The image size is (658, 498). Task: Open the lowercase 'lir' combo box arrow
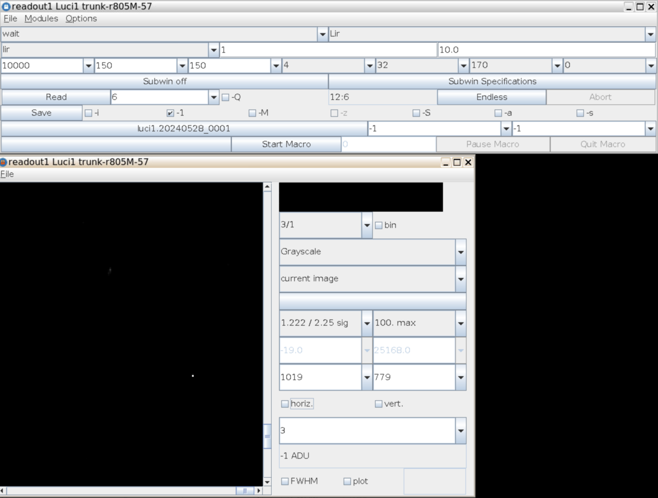(214, 50)
